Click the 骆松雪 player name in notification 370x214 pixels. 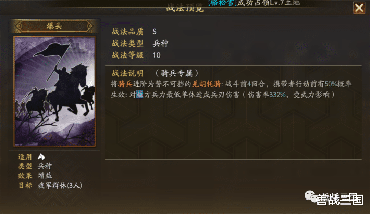pos(223,3)
